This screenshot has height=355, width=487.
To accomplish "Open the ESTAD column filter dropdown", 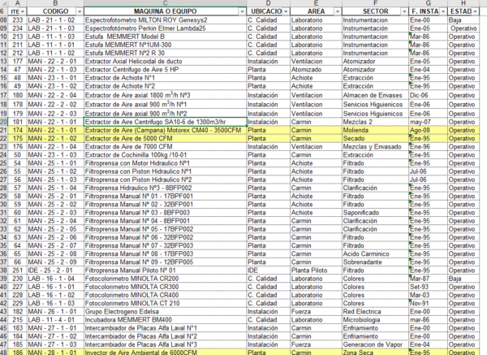I will 475,11.
